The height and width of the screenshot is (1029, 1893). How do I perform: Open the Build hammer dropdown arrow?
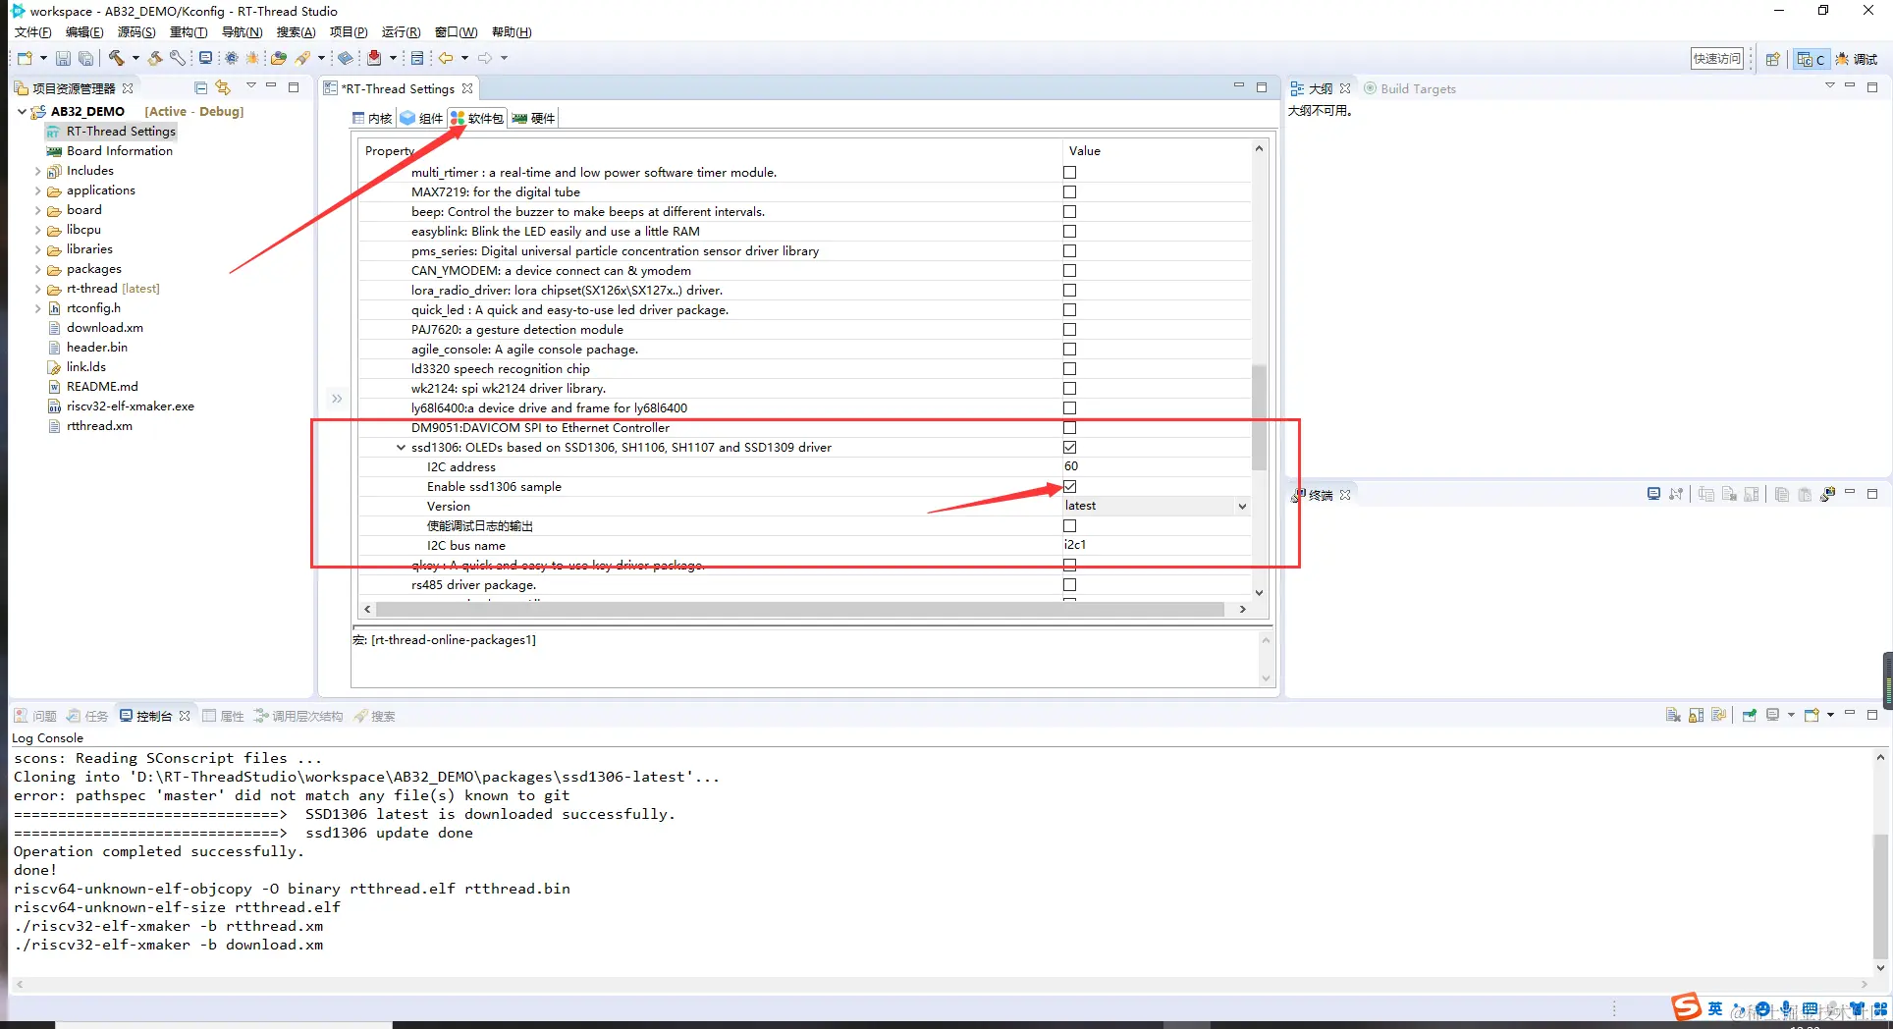[135, 59]
